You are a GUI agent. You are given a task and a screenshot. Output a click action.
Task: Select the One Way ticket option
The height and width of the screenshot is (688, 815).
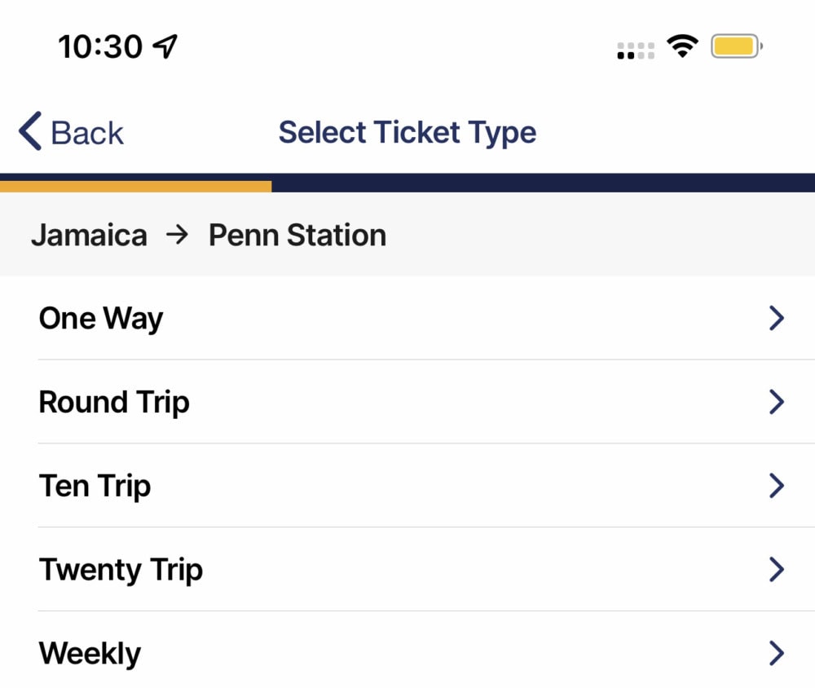(407, 318)
